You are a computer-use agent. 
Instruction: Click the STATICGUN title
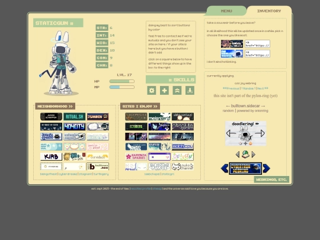pos(58,23)
